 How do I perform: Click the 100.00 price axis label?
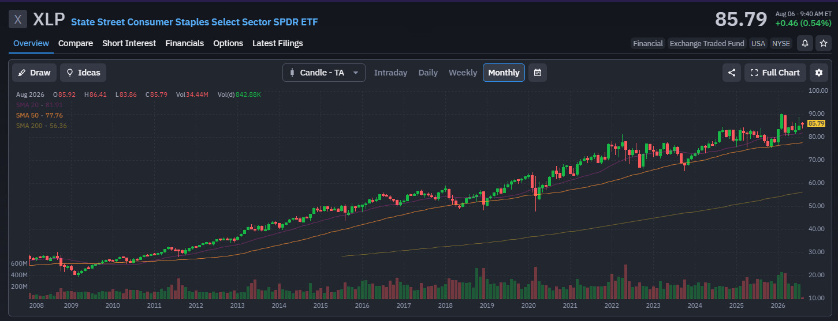click(818, 90)
